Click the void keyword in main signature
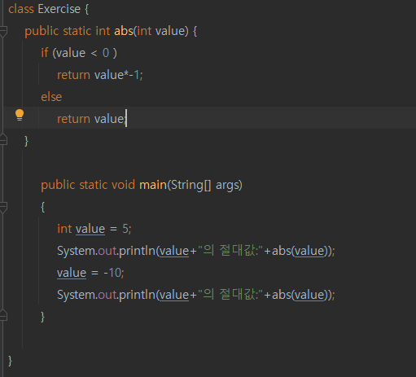The height and width of the screenshot is (377, 416). (x=123, y=185)
